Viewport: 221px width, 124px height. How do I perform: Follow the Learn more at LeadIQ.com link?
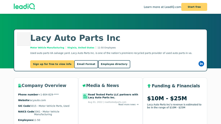[x=162, y=7]
